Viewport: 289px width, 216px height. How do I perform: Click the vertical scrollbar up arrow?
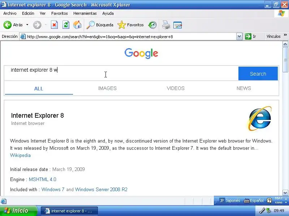285,44
